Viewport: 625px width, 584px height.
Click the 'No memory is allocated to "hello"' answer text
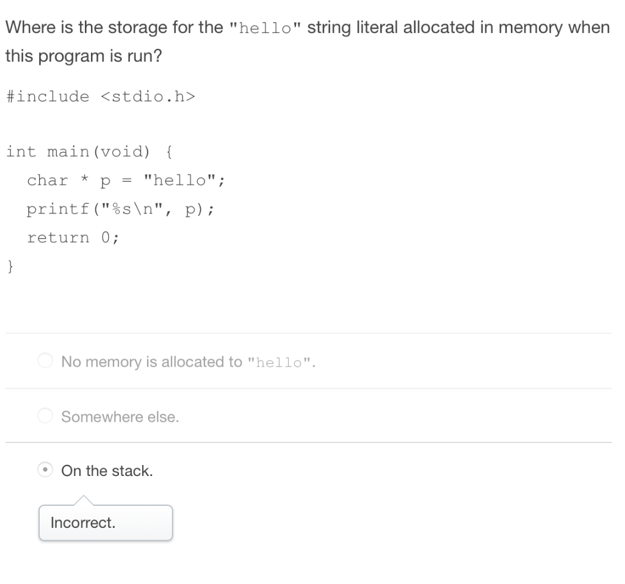coord(187,361)
